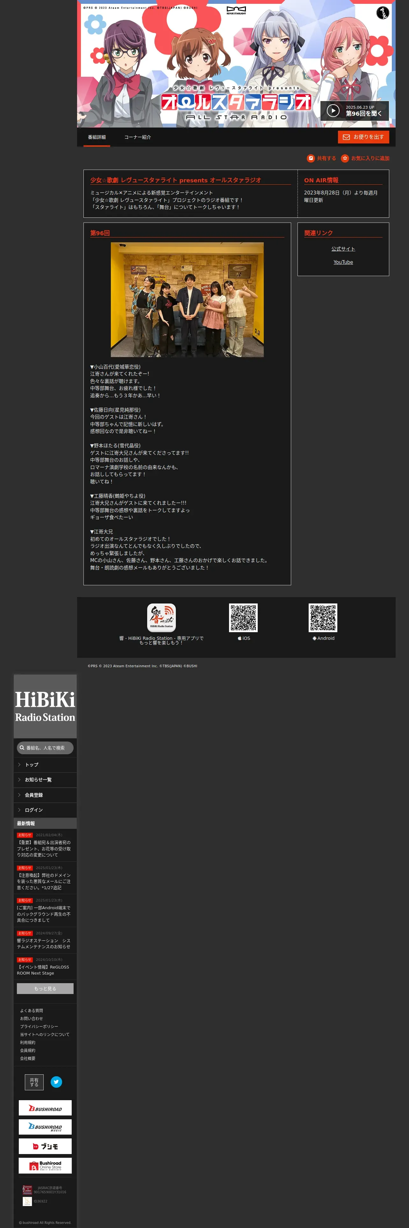The width and height of the screenshot is (409, 1228).
Task: Click the お気に入りに追加 star icon
Action: pyautogui.click(x=345, y=158)
